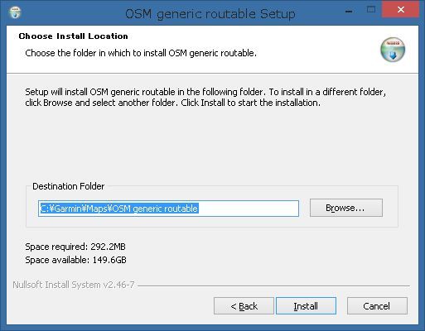The width and height of the screenshot is (425, 331).
Task: Click the empty white area of the path field
Action: 249,209
